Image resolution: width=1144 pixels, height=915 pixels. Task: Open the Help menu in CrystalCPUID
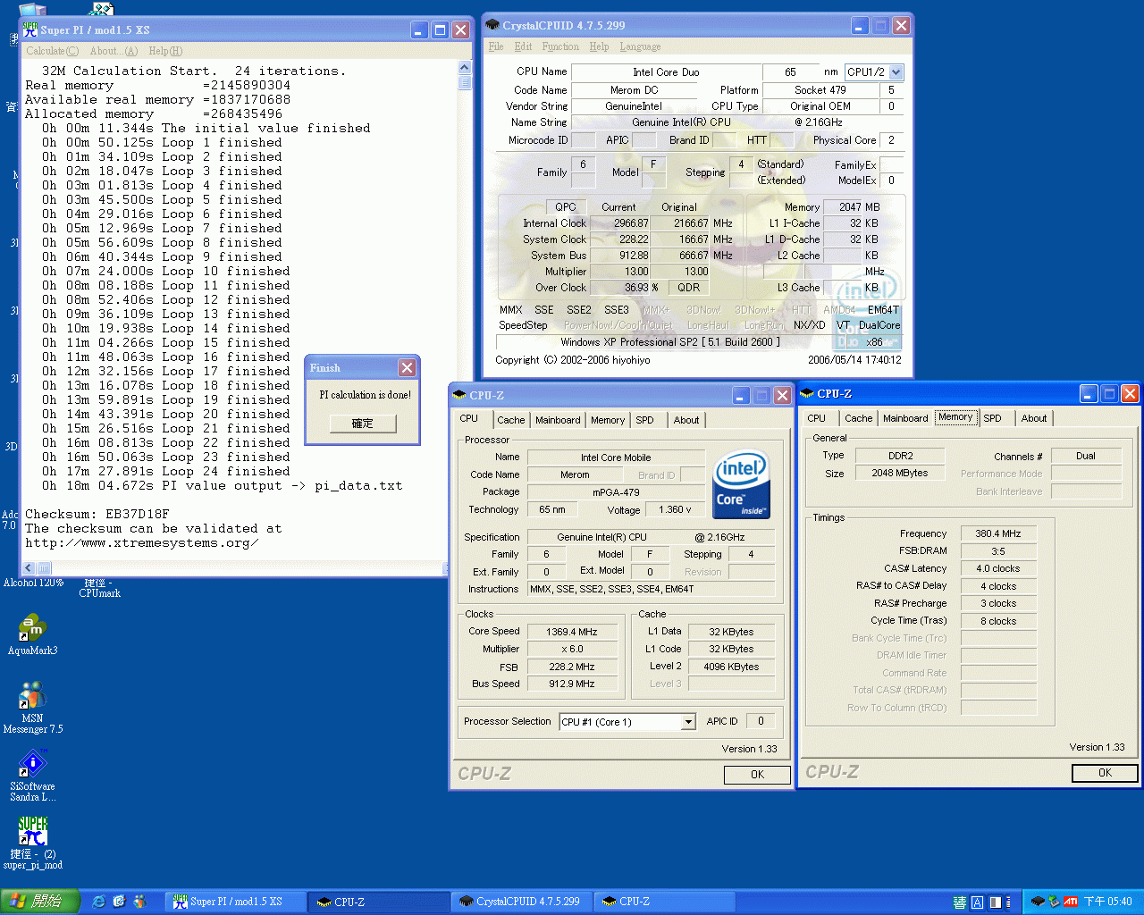point(599,46)
